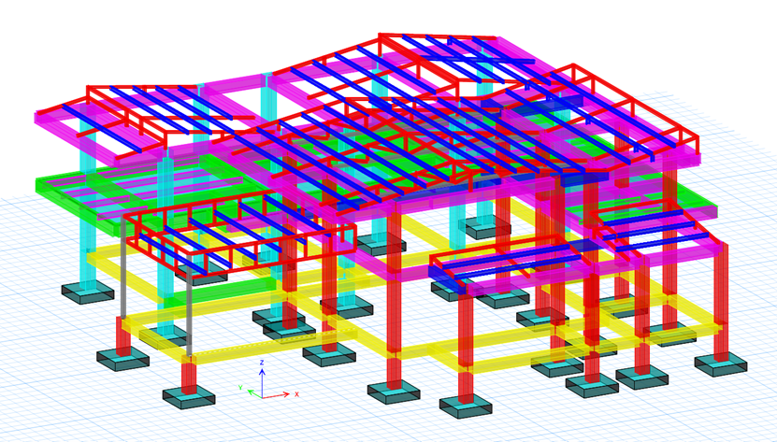Select the leftmost footing under the cyan column

click(x=88, y=292)
